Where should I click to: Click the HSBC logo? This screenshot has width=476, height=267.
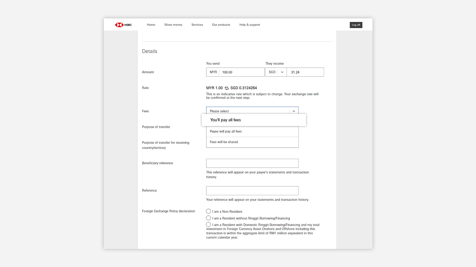tap(123, 25)
